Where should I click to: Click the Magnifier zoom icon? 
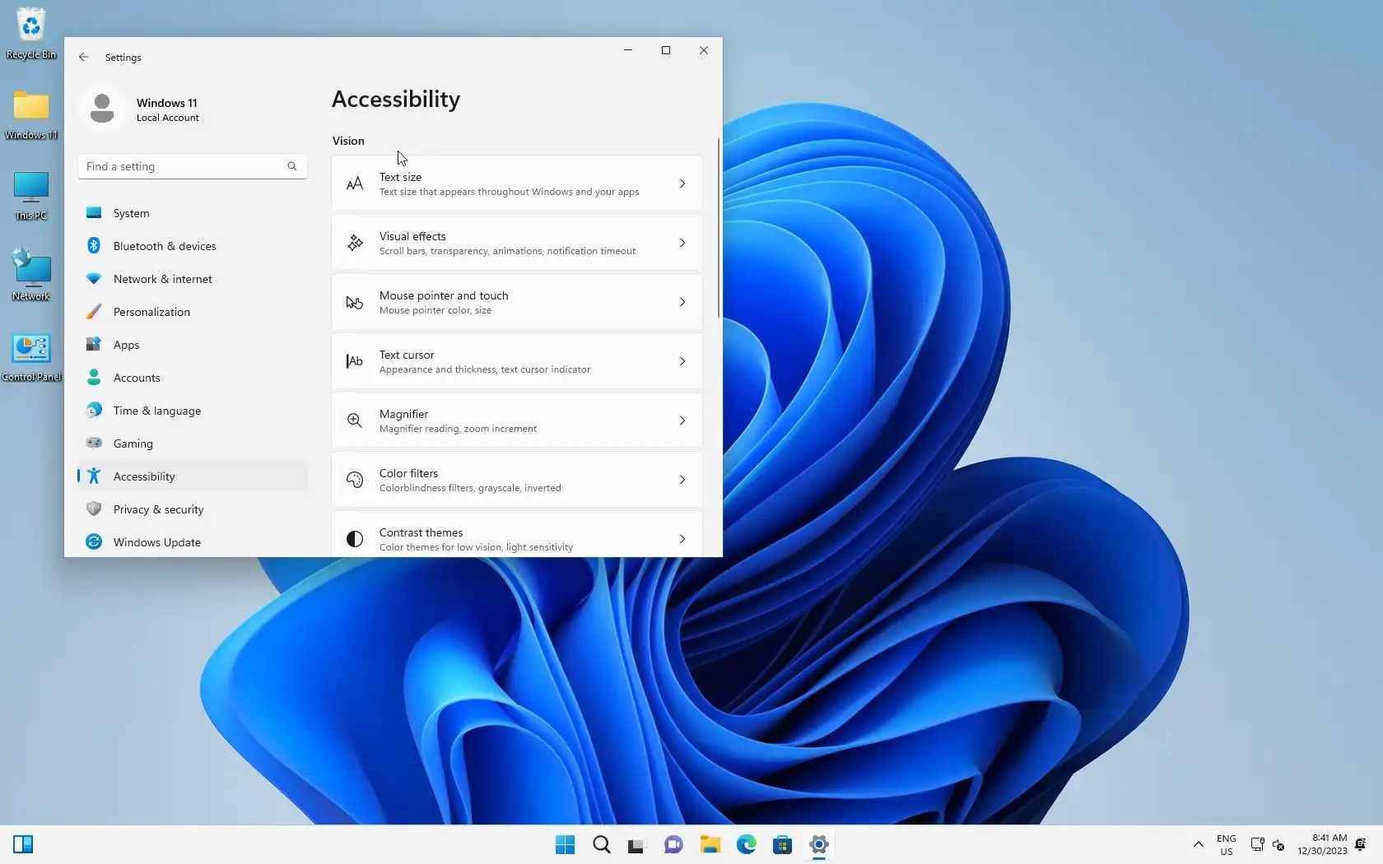click(x=355, y=420)
